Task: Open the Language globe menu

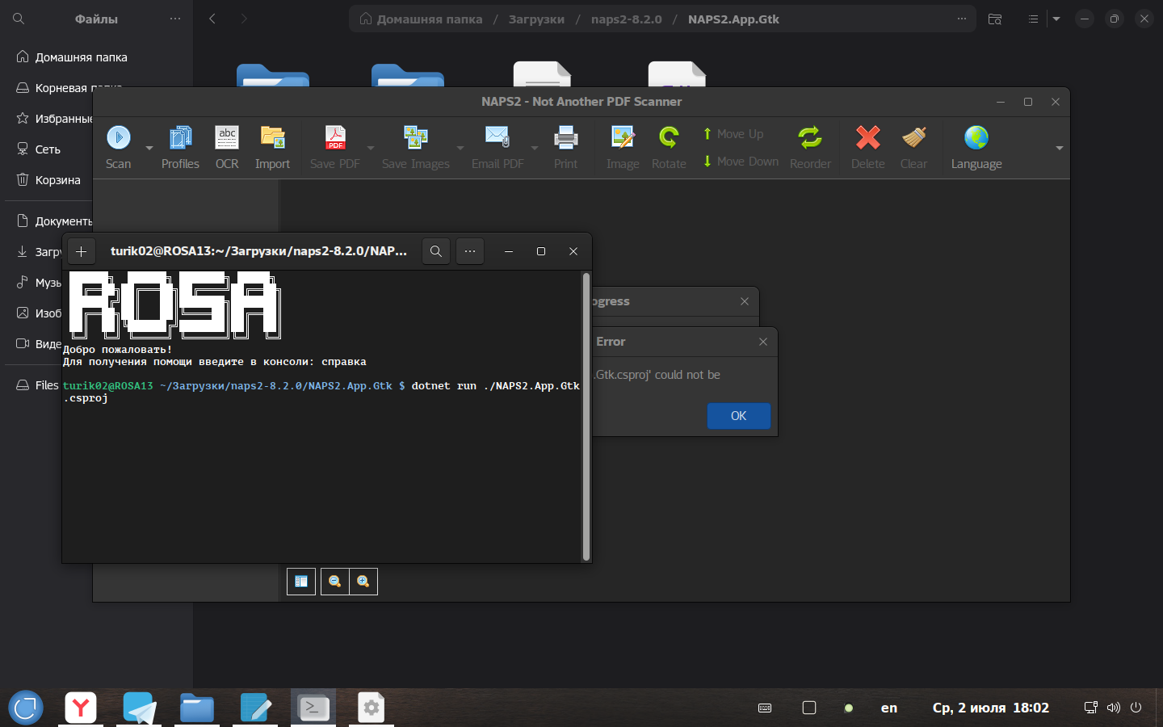Action: [976, 138]
